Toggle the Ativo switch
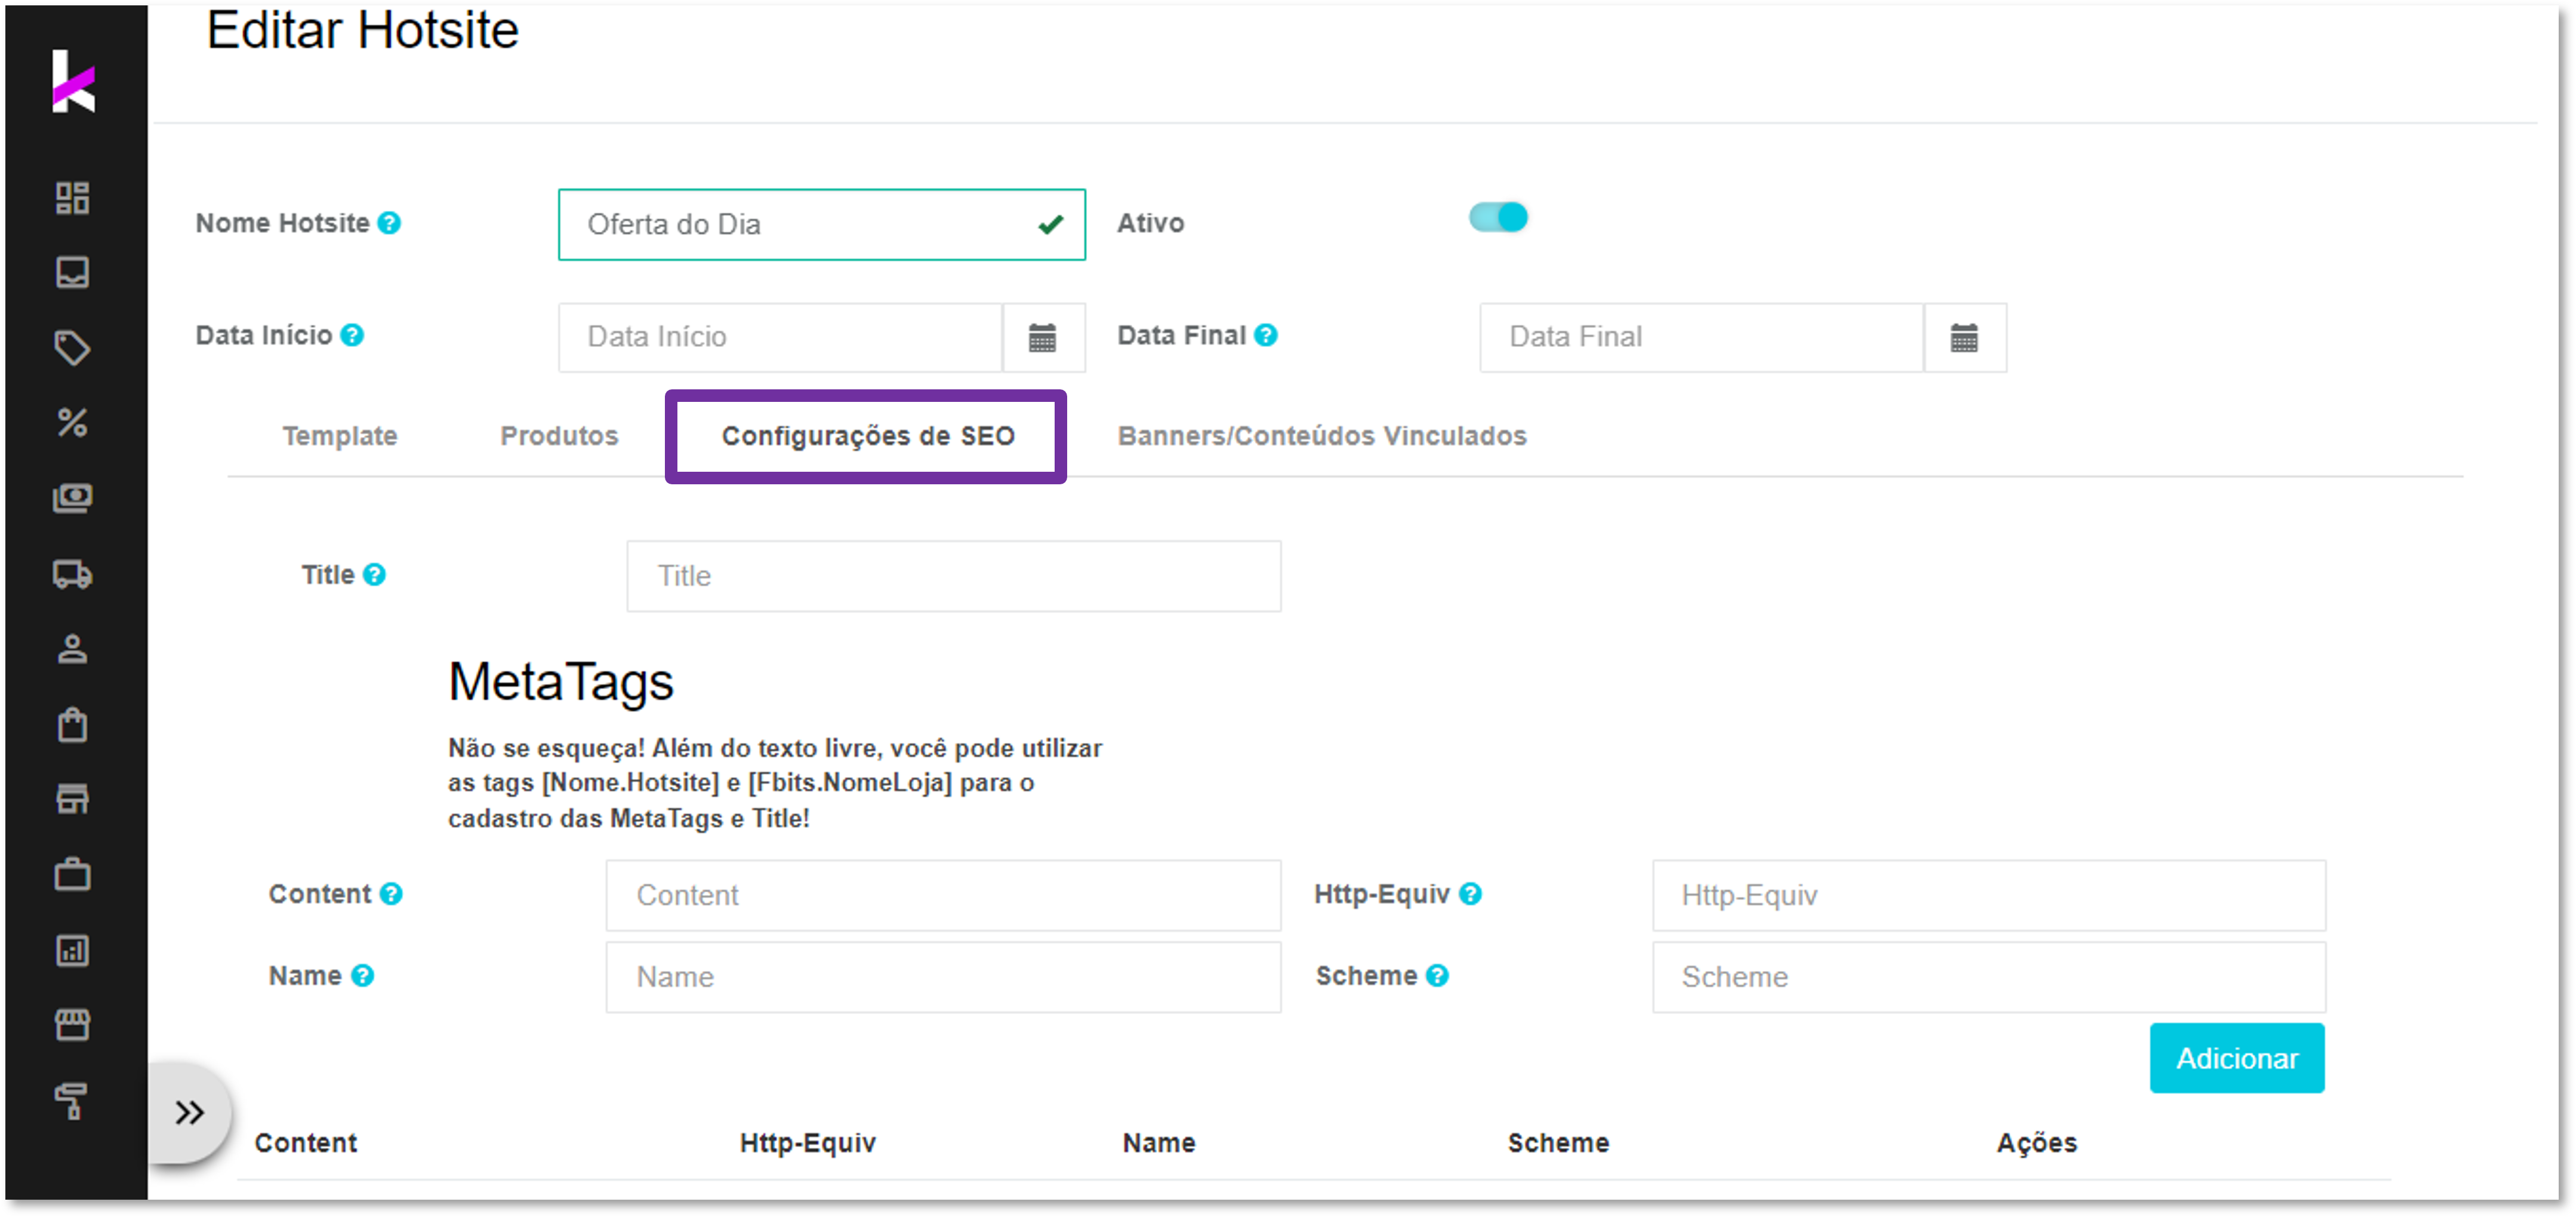This screenshot has width=2576, height=1217. (x=1498, y=217)
